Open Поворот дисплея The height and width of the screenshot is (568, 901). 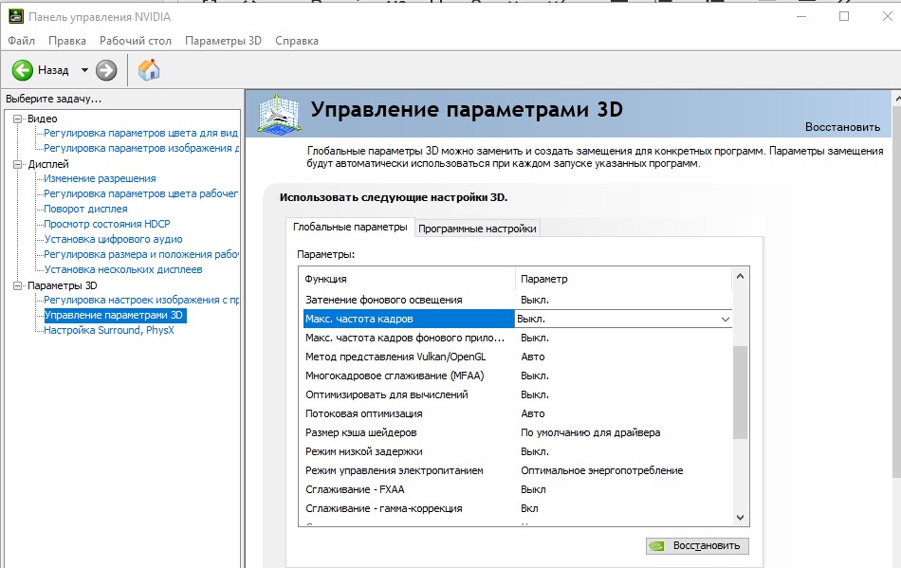85,209
